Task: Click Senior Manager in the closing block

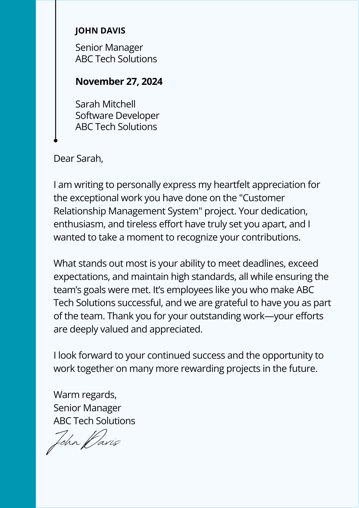Action: pyautogui.click(x=87, y=408)
